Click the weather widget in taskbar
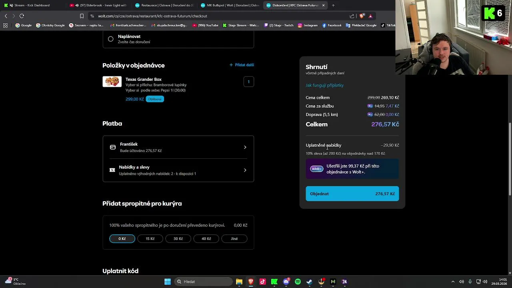The height and width of the screenshot is (288, 512). tap(15, 282)
